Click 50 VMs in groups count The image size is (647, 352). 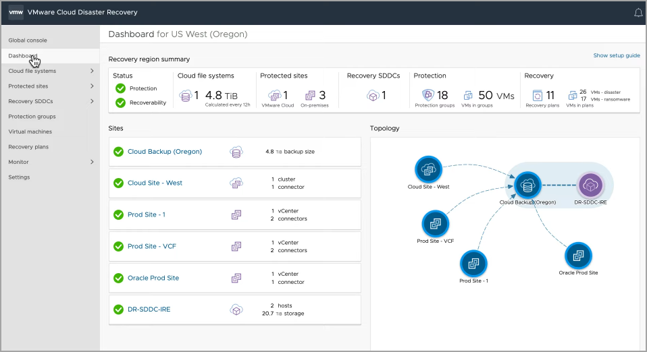(496, 96)
